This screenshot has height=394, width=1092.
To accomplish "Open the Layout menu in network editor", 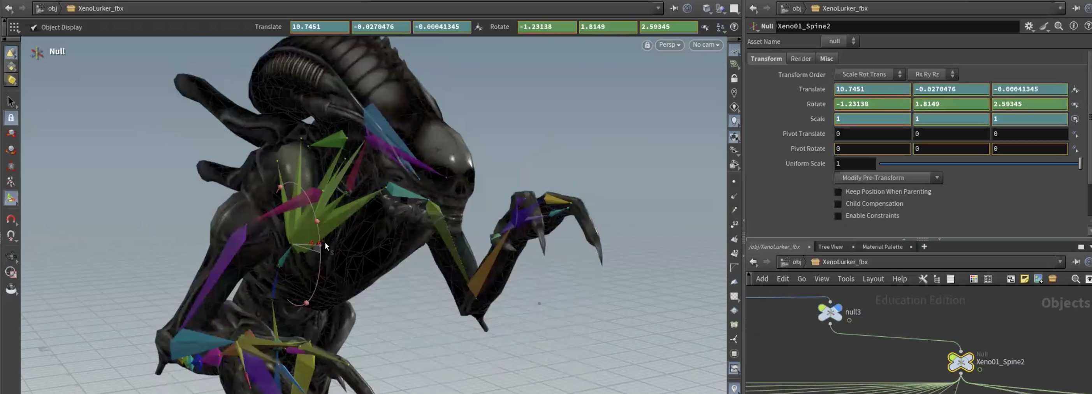I will 873,279.
